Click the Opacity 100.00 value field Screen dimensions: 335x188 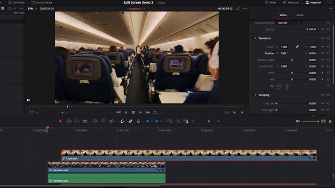tap(312, 29)
